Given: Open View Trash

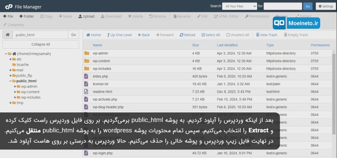Looking at the screenshot, I should [267, 35].
